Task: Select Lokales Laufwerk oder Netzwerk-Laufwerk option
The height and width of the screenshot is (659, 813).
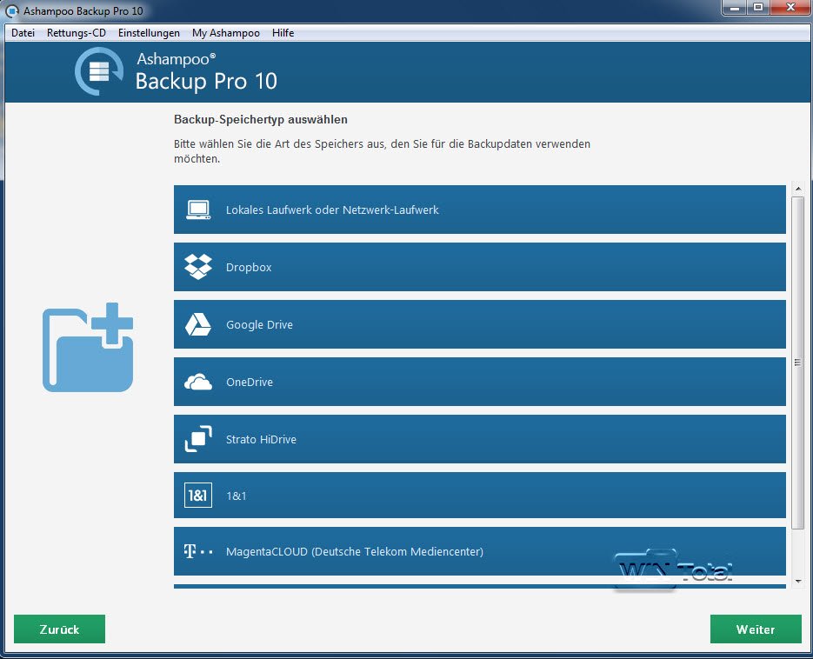Action: click(480, 210)
